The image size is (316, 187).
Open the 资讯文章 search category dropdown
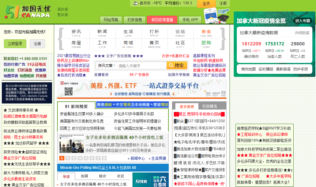tap(106, 66)
